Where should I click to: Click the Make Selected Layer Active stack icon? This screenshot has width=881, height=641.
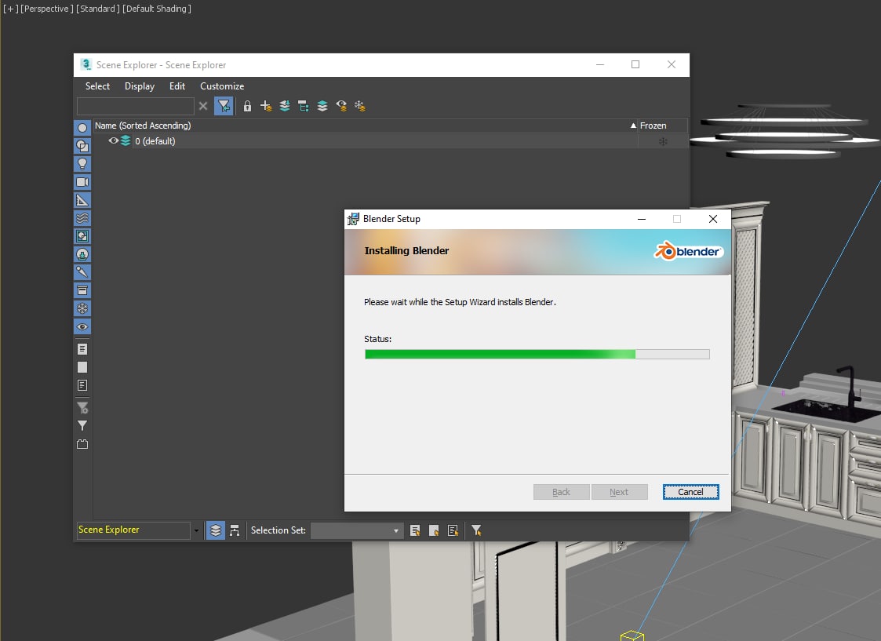pos(322,106)
